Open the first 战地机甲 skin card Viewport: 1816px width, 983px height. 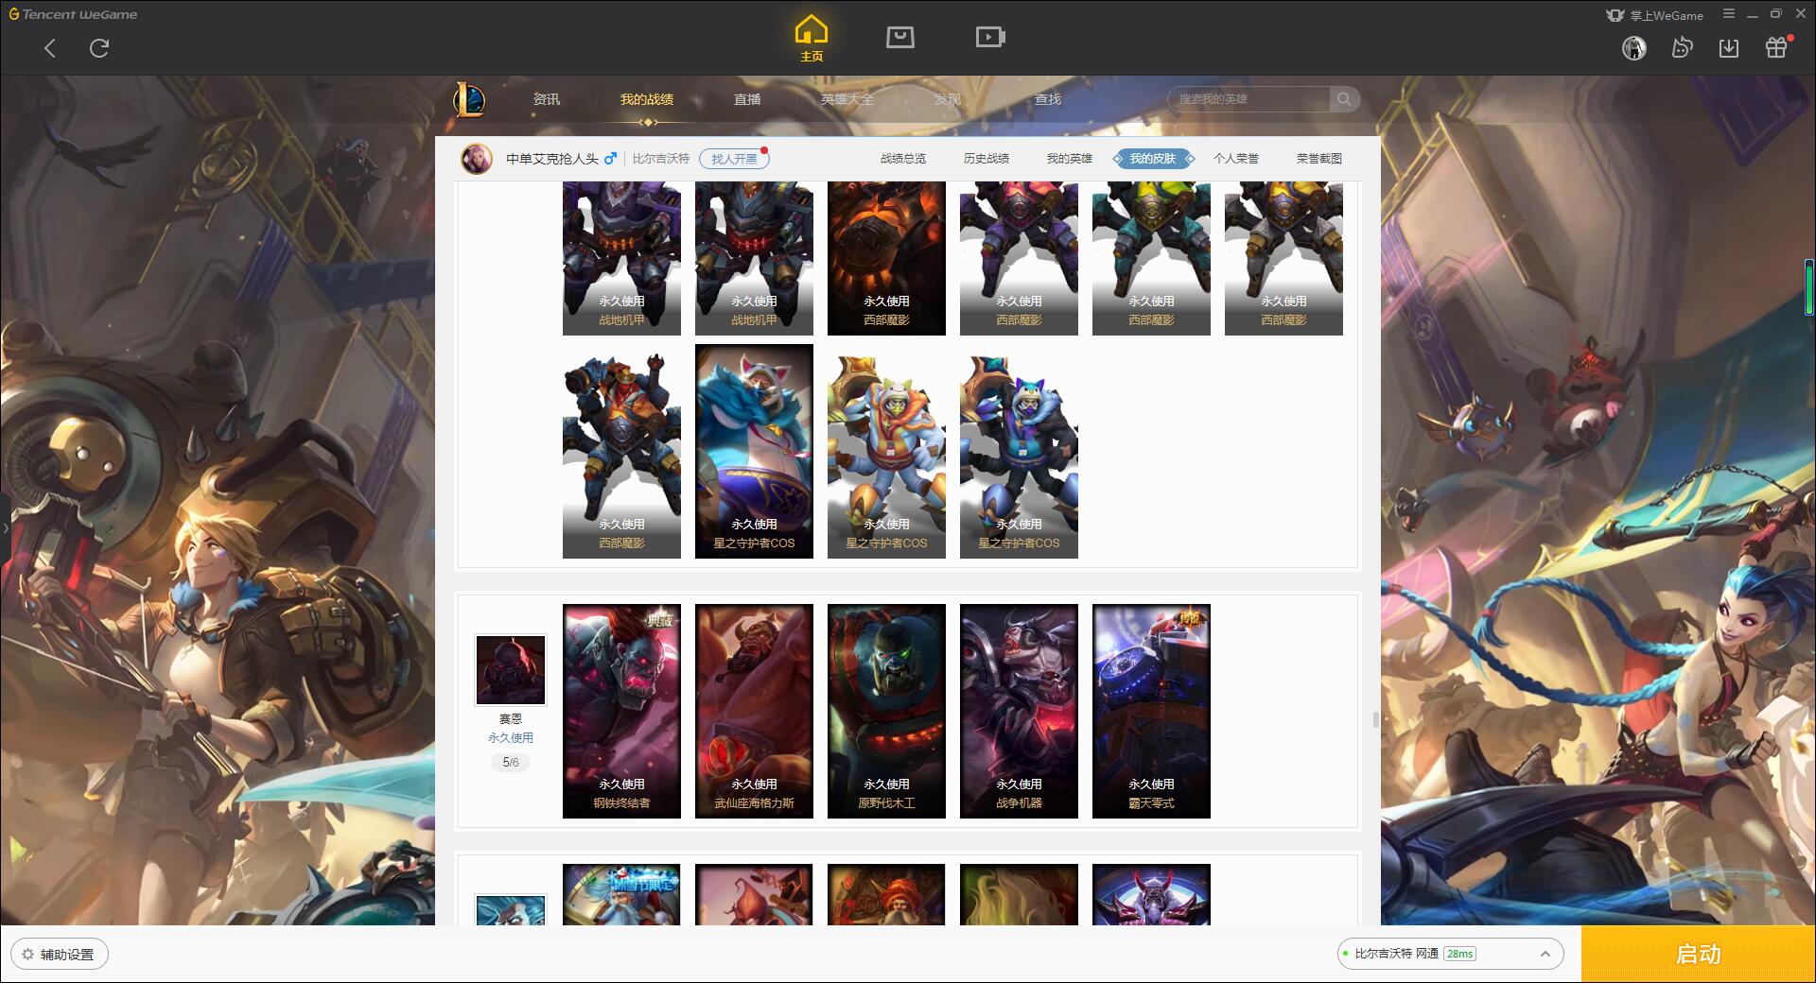621,258
